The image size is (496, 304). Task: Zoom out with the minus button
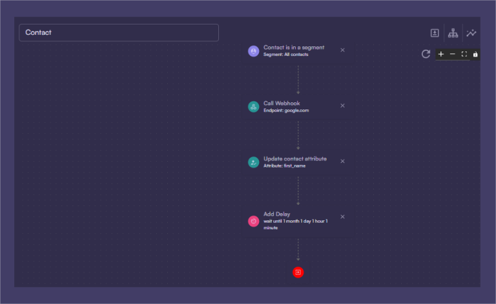452,54
